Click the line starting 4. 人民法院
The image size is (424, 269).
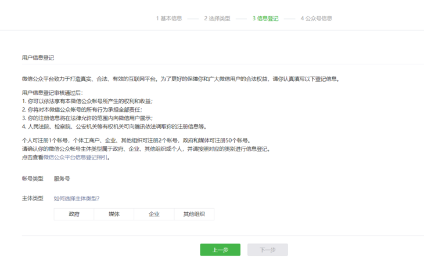tap(114, 126)
